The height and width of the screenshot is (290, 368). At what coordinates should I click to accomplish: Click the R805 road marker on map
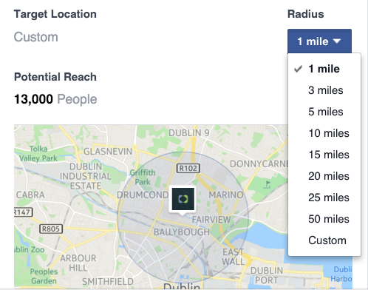coord(51,229)
